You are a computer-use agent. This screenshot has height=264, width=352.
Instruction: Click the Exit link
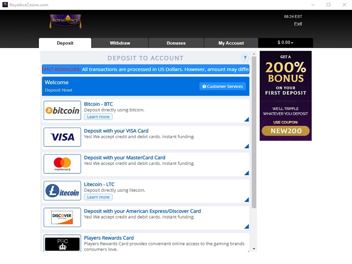click(x=298, y=24)
